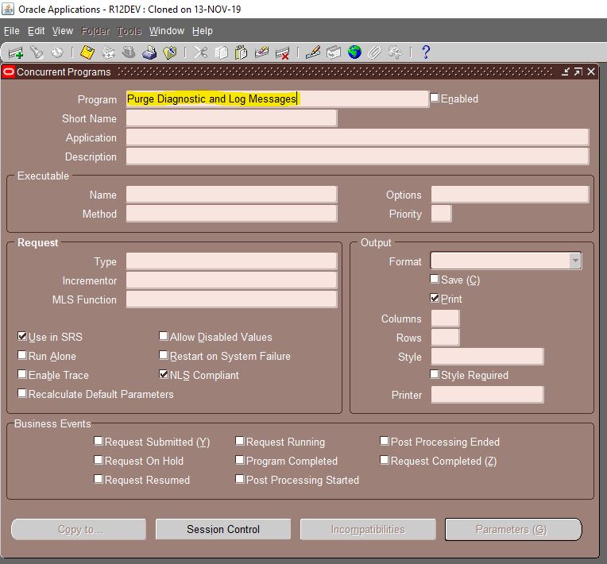
Task: Check Request On Hold business event
Action: (99, 460)
